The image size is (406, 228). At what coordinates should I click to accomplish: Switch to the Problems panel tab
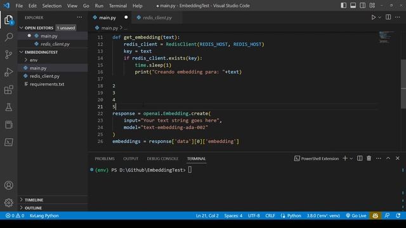(105, 158)
